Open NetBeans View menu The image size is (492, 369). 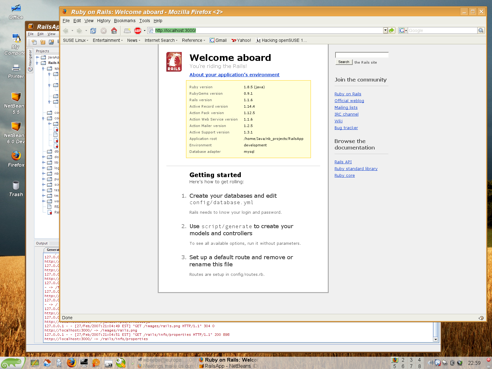(x=51, y=34)
